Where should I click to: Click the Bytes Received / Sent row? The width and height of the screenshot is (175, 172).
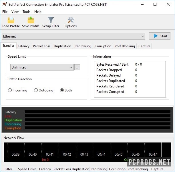click(x=130, y=64)
